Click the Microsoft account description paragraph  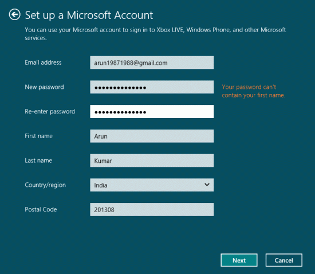155,34
